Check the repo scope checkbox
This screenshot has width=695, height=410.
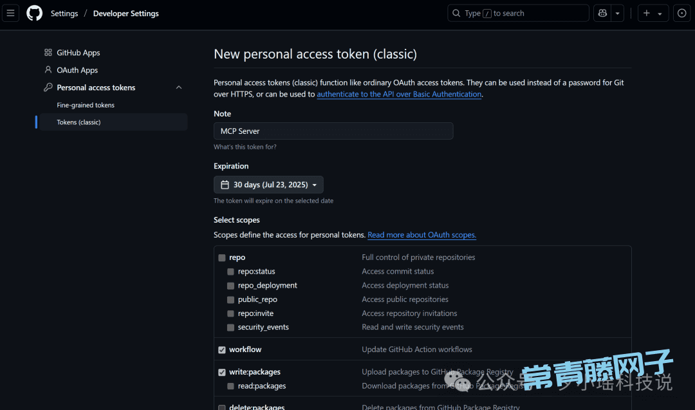[x=222, y=257]
